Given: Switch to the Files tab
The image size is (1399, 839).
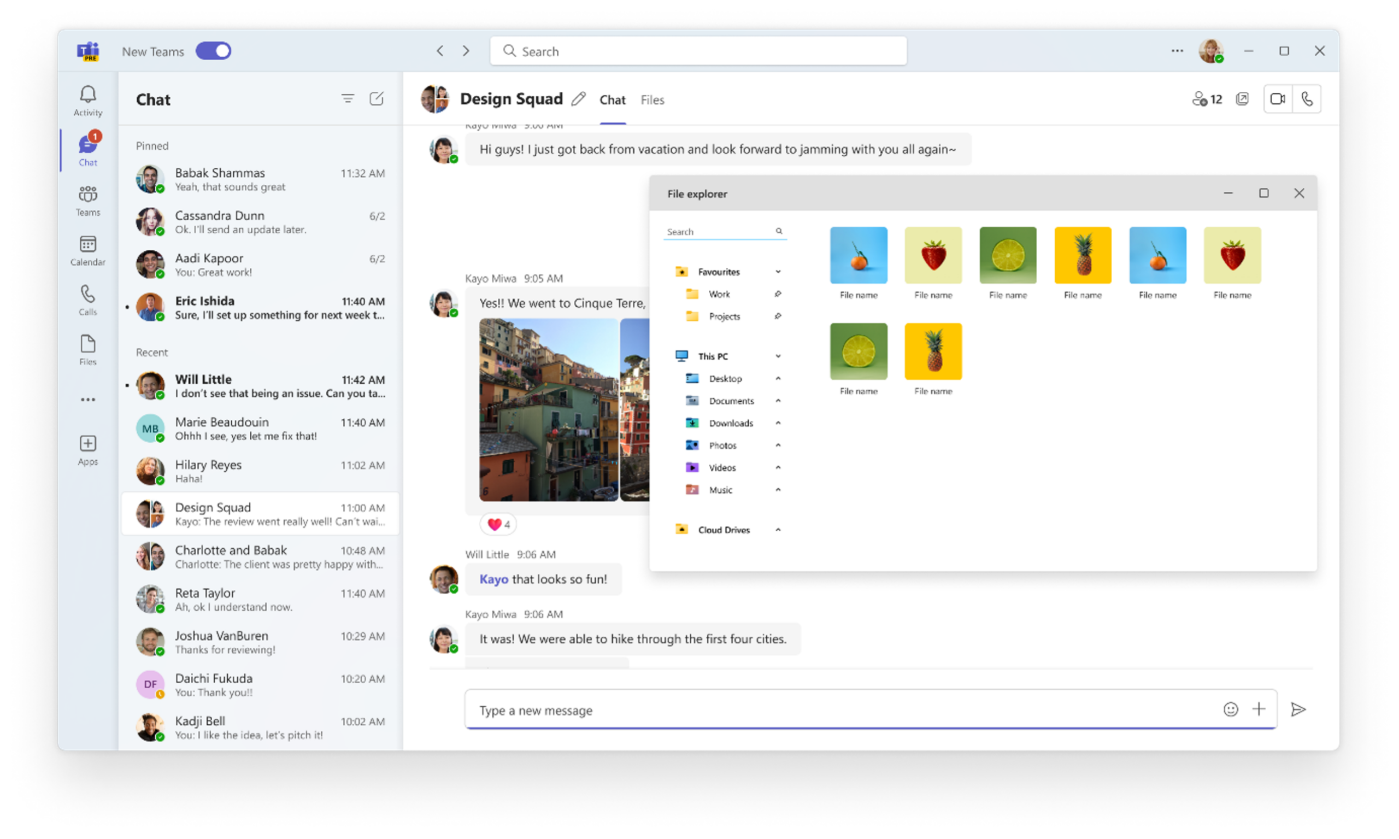Looking at the screenshot, I should point(653,100).
